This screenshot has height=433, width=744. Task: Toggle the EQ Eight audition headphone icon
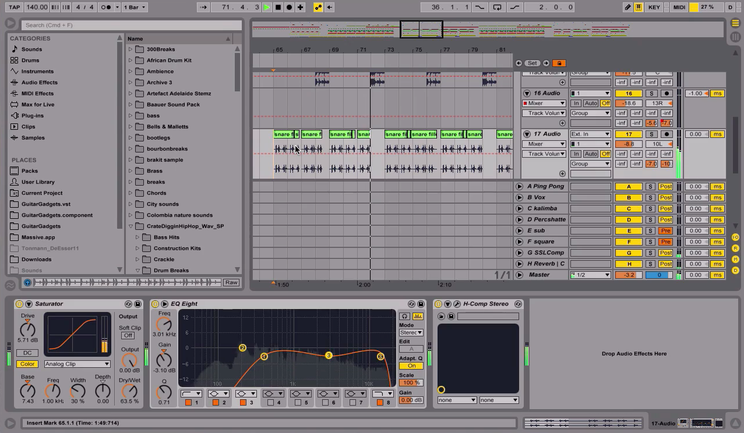[404, 316]
